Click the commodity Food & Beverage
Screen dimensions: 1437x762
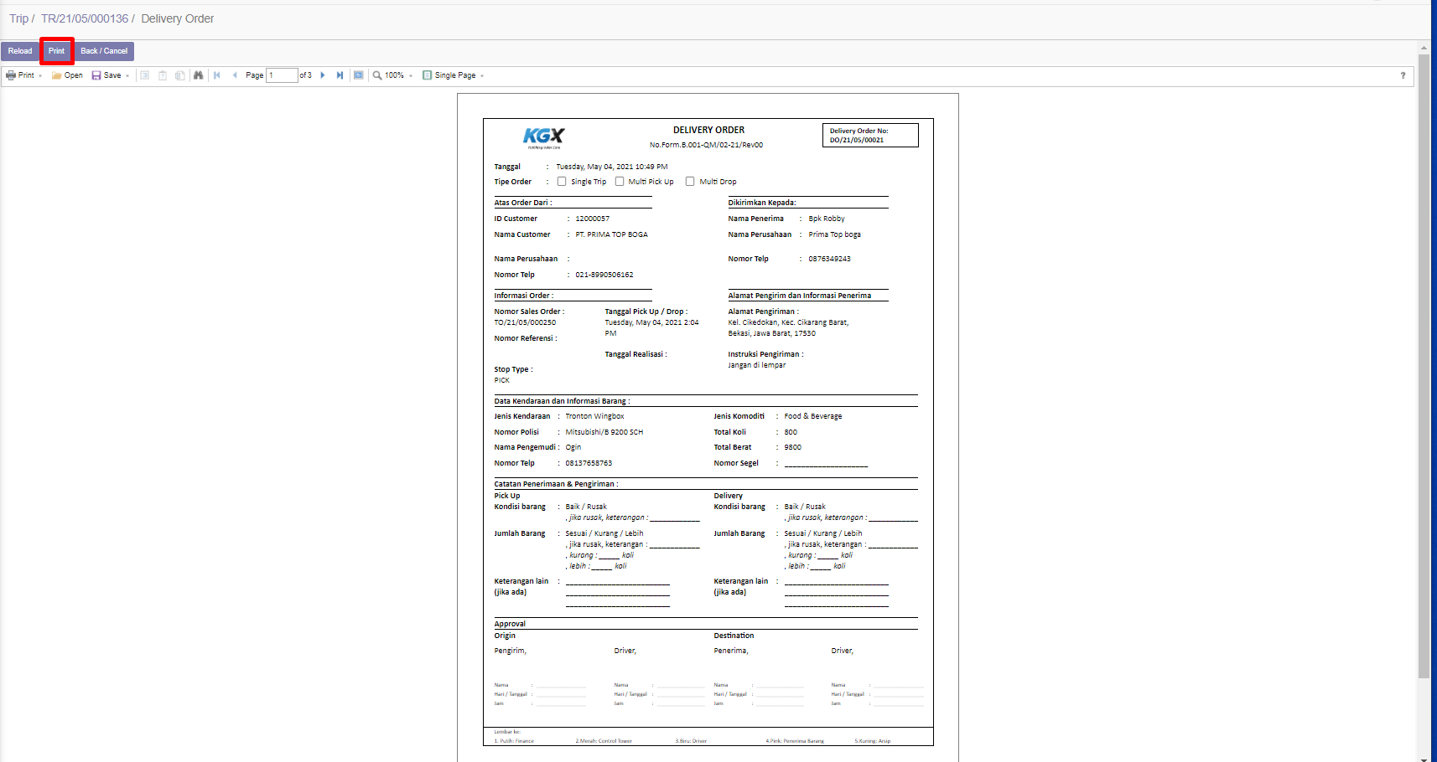tap(813, 416)
